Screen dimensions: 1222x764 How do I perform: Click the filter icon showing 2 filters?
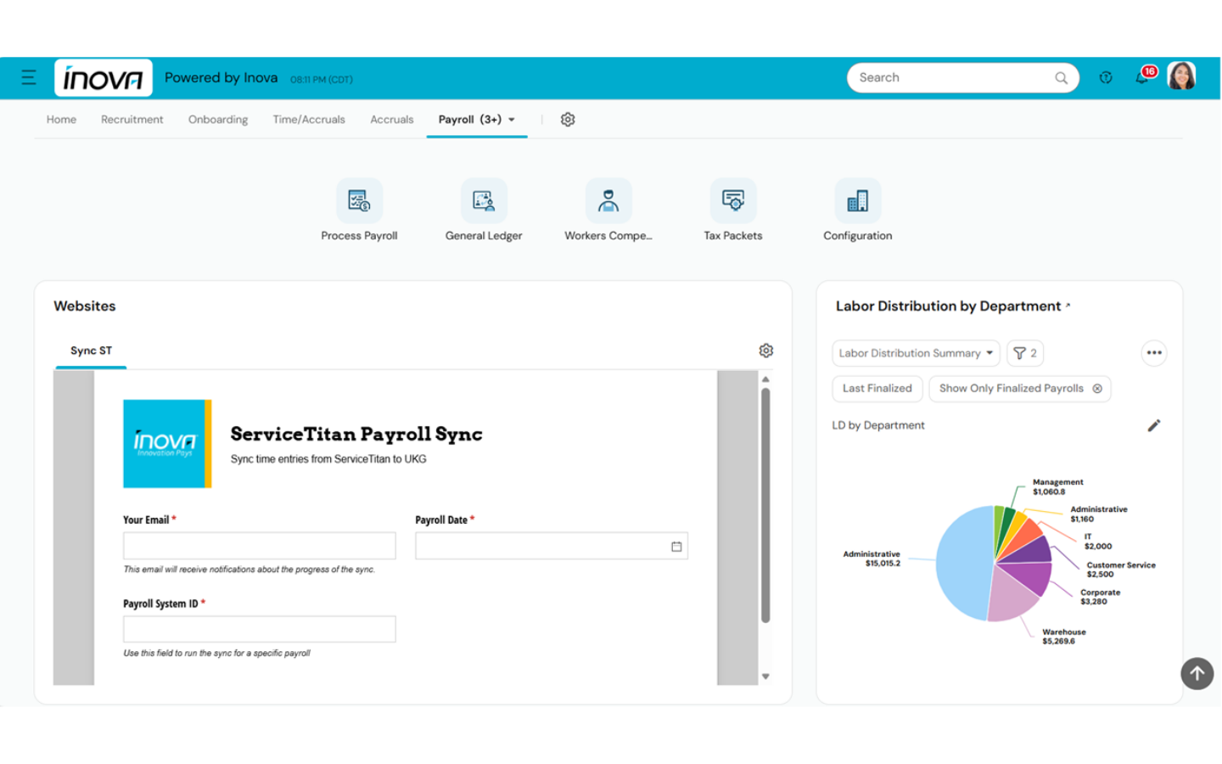[x=1025, y=353]
